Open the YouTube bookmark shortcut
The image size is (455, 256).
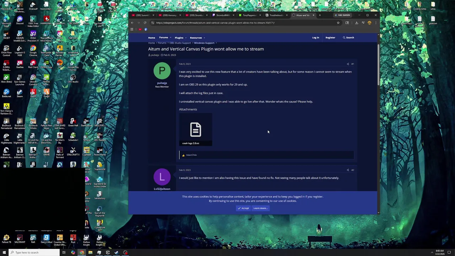(x=140, y=30)
